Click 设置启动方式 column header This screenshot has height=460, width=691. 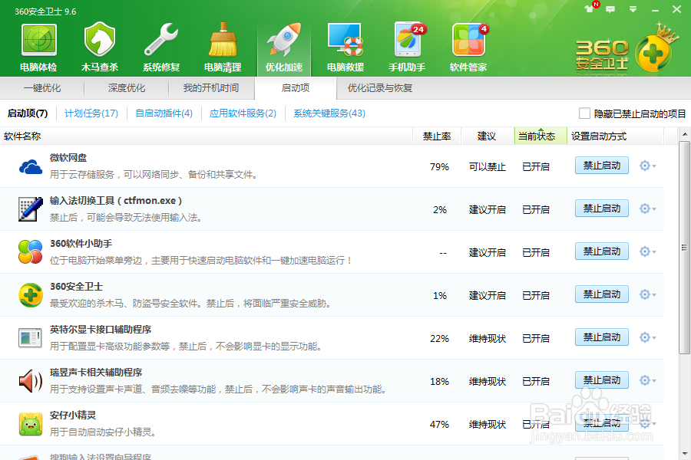coord(615,136)
